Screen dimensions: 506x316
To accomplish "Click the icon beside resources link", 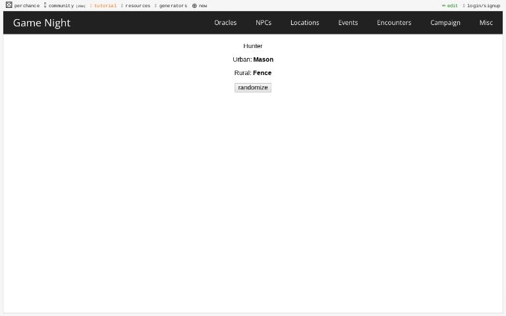I will click(x=122, y=6).
